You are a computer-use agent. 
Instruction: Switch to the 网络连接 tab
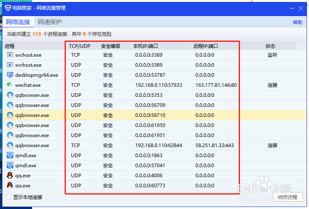tap(18, 22)
